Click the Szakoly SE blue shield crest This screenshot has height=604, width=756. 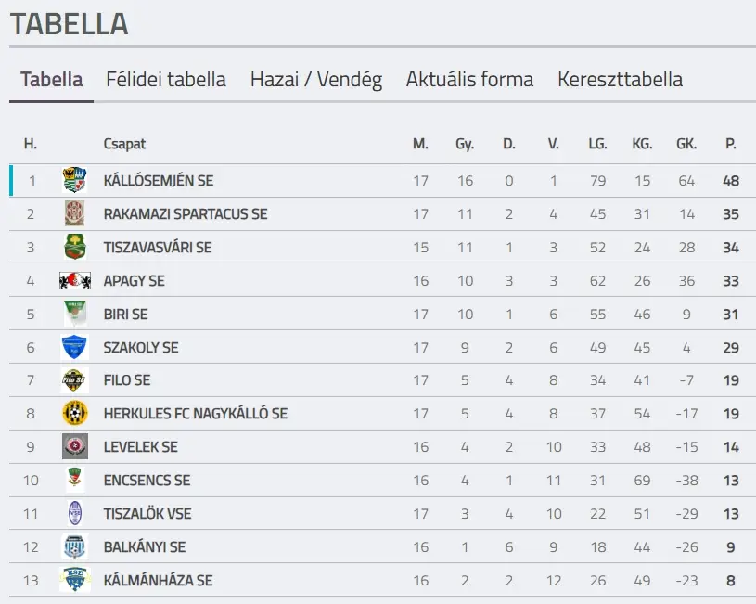tap(75, 347)
